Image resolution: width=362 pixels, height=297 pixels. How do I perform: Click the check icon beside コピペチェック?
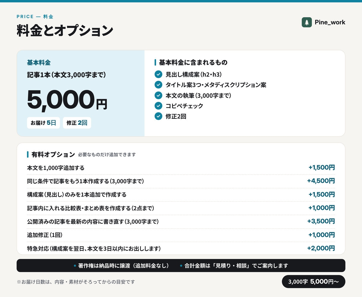pyautogui.click(x=158, y=106)
